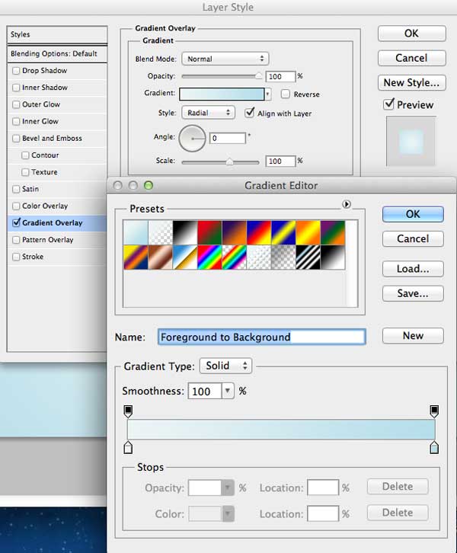Select the Violet to Orange gradient preset
The height and width of the screenshot is (553, 457).
point(235,232)
